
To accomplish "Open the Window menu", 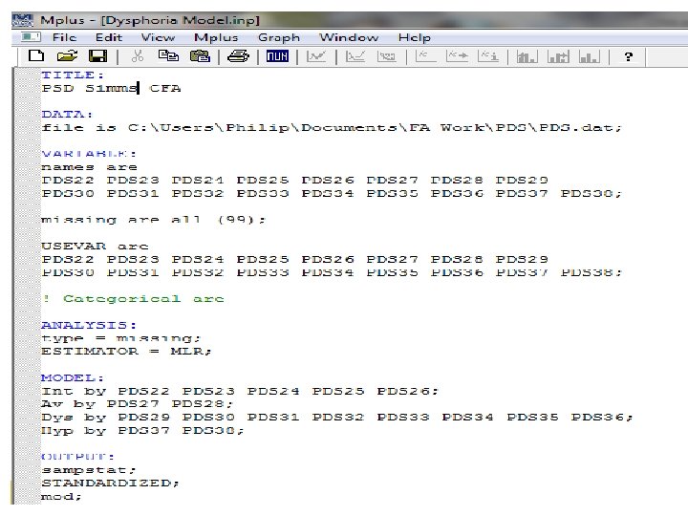I will pos(349,37).
